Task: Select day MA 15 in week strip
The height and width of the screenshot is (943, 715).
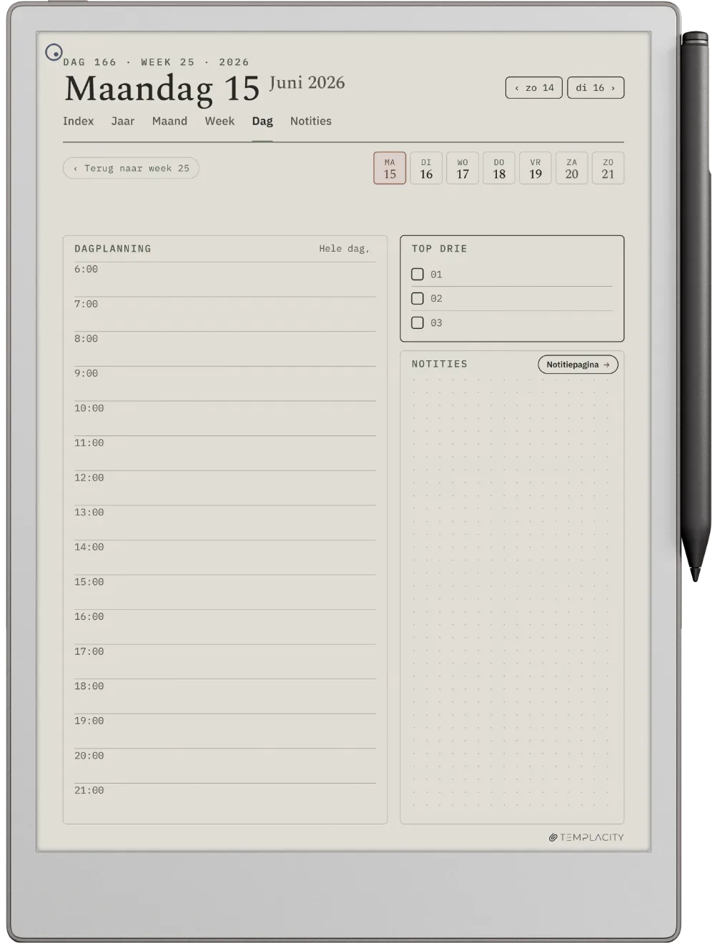Action: pyautogui.click(x=390, y=168)
